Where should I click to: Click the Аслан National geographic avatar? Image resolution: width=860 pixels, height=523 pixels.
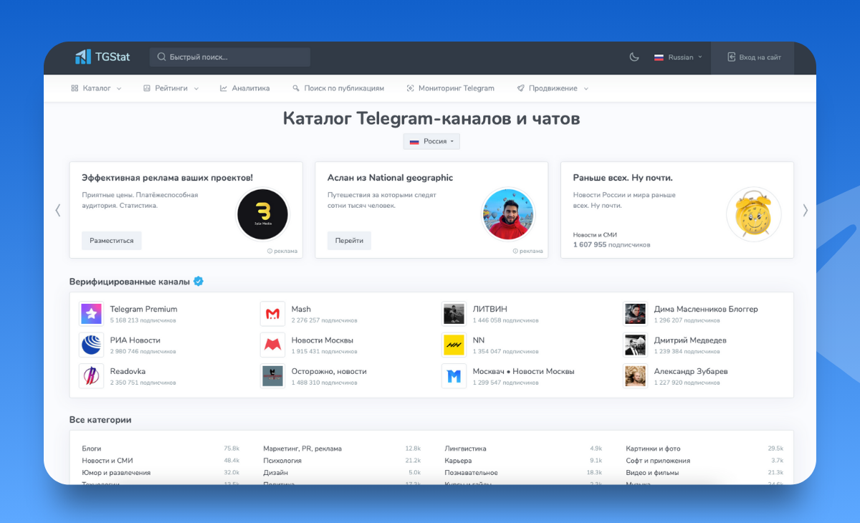point(509,214)
